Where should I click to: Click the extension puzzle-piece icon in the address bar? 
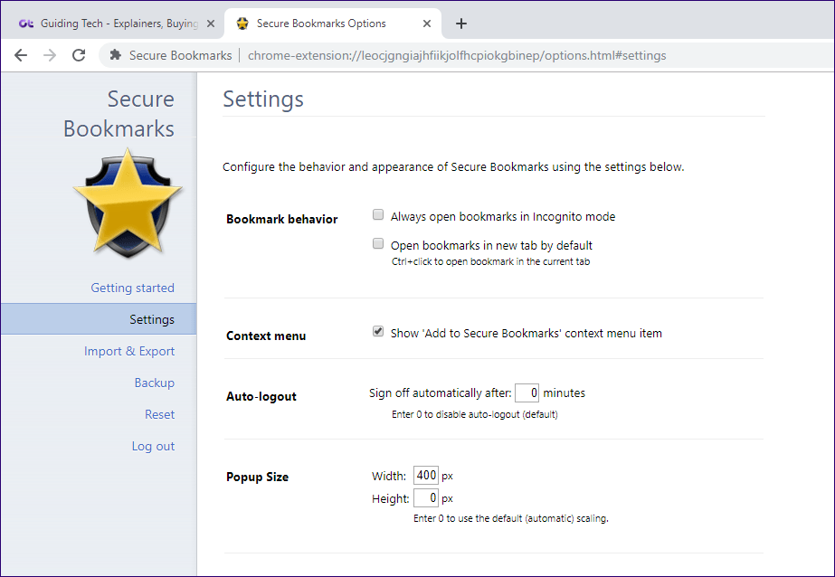(x=115, y=55)
